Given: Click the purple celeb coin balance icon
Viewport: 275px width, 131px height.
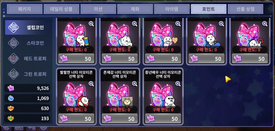Looking at the screenshot, I should (x=11, y=88).
